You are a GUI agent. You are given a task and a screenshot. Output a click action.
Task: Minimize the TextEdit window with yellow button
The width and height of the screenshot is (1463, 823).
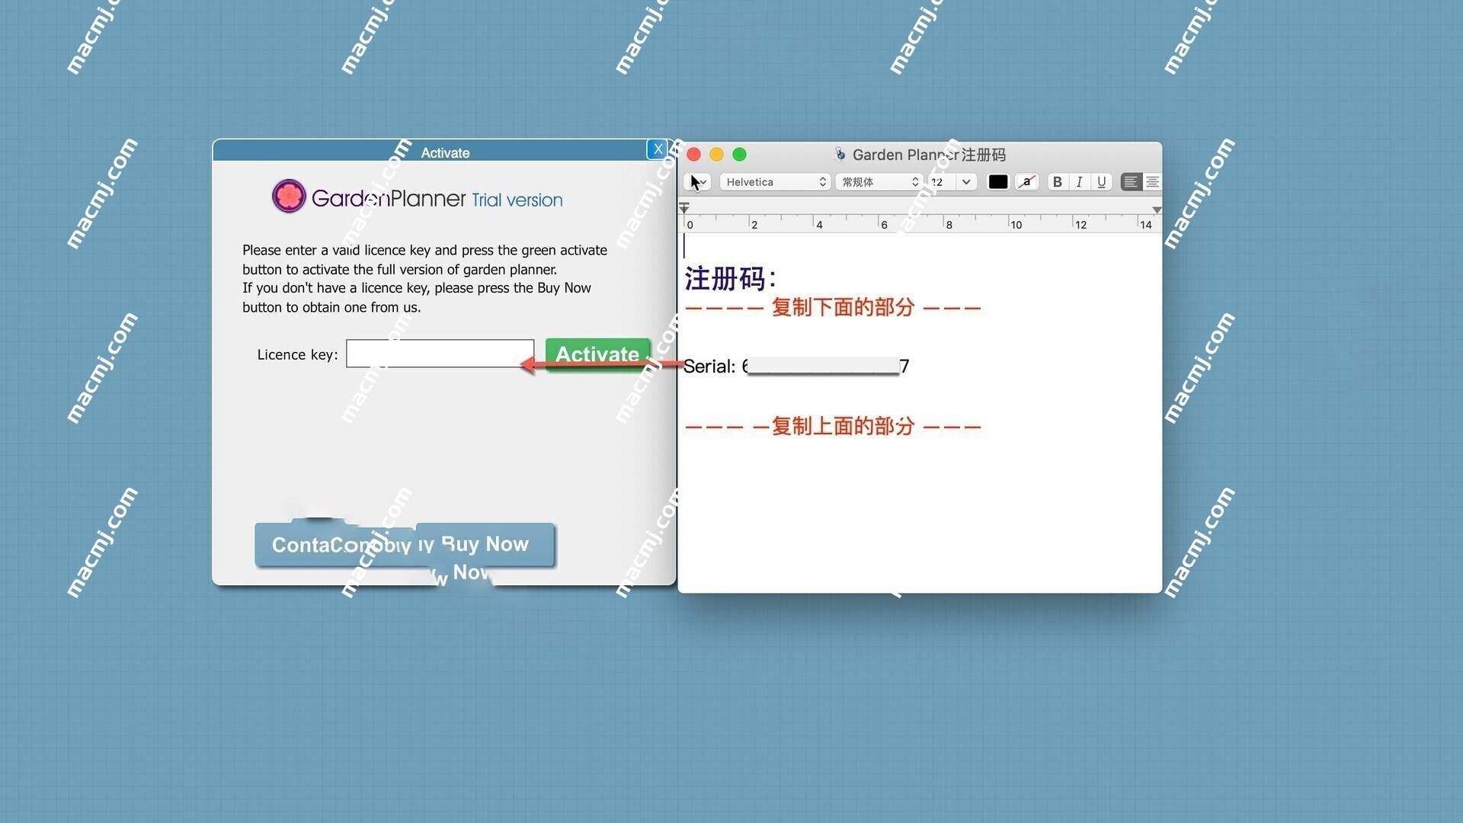(x=716, y=155)
